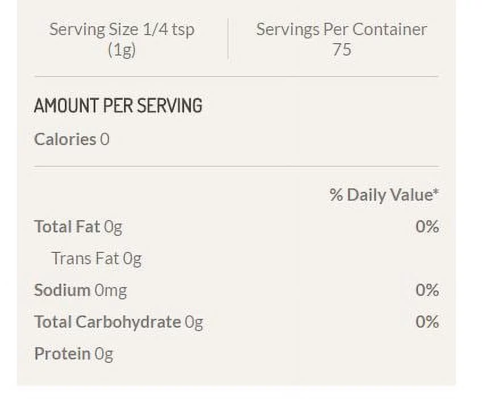The width and height of the screenshot is (482, 414).
Task: Click the "75" servings count
Action: tap(342, 50)
